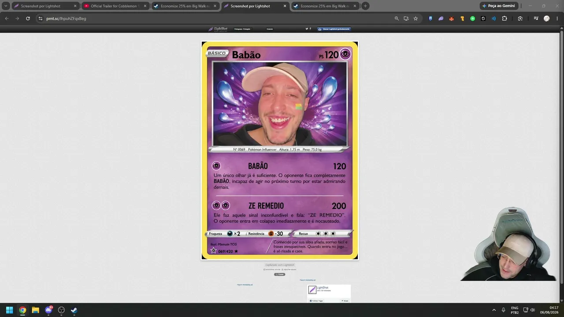This screenshot has height=317, width=564.
Task: Click the Google Lens search icon
Action: [520, 18]
